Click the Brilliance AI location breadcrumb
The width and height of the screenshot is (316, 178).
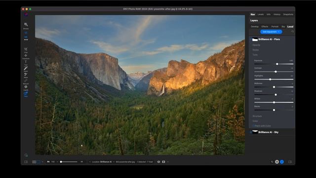click(x=106, y=162)
